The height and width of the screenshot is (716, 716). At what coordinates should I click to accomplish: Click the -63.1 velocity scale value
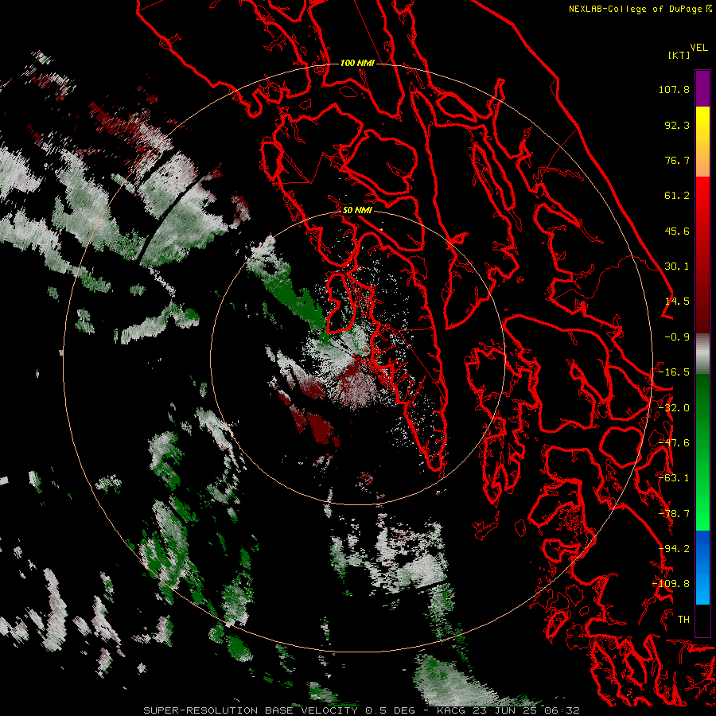point(674,478)
